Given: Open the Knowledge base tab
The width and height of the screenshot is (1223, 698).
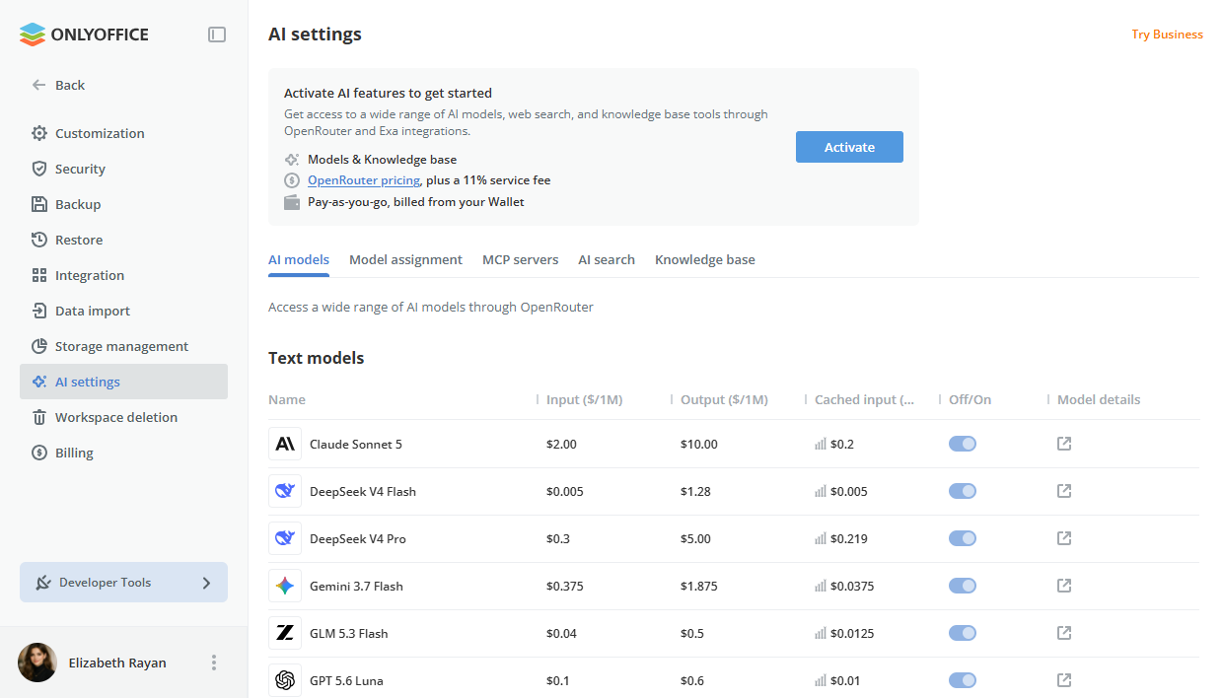Looking at the screenshot, I should (705, 260).
